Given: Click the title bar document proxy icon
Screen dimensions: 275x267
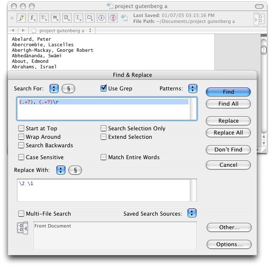Looking at the screenshot, I should pyautogui.click(x=110, y=6).
